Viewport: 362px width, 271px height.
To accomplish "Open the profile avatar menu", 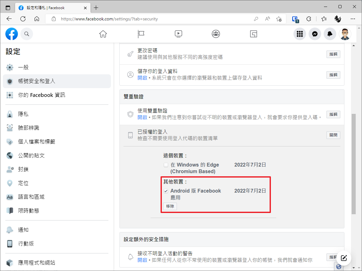I will coord(345,34).
